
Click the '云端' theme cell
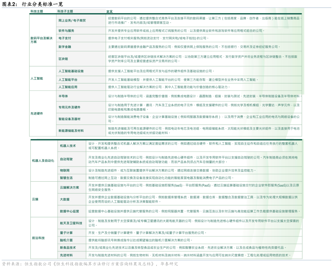pos(44,199)
